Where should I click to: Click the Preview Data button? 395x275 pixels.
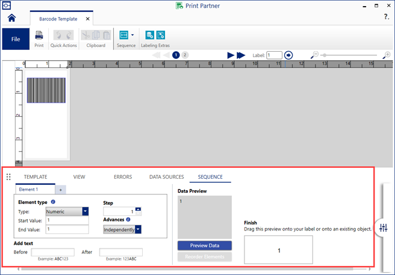205,246
